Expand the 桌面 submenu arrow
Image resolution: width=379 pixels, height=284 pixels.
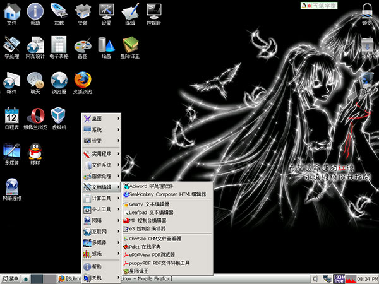coord(119,119)
